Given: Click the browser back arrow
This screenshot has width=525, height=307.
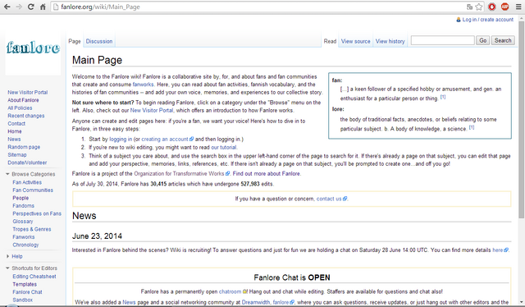Looking at the screenshot, I should pos(7,7).
